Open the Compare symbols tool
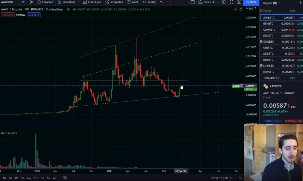The image size is (303, 181). tap(45, 2)
